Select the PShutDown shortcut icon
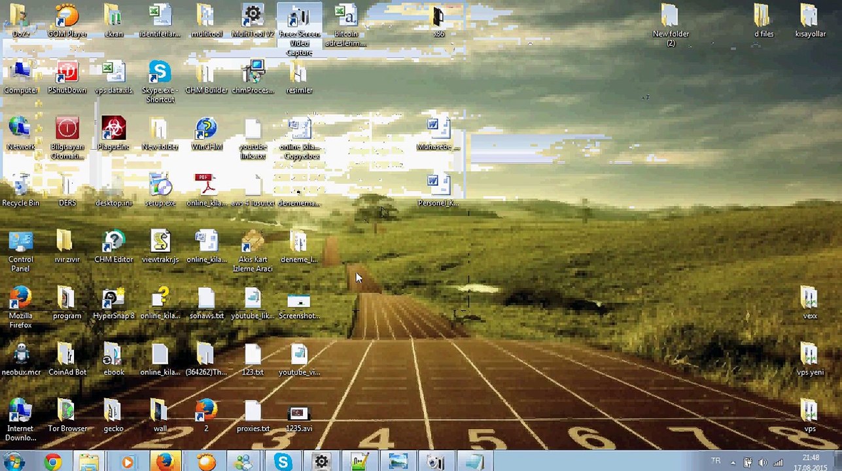Image resolution: width=842 pixels, height=471 pixels. 67,77
